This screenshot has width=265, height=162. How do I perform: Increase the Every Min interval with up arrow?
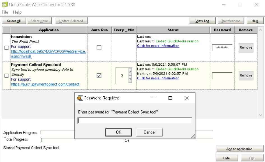pos(130,72)
